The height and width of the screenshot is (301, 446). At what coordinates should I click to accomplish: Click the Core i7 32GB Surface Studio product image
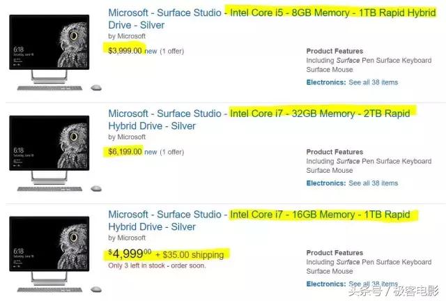coord(49,151)
